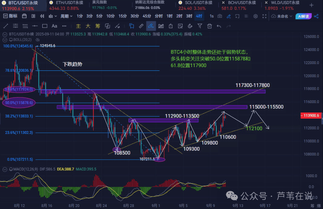Select the trend line drawing tool

pos(6,26)
